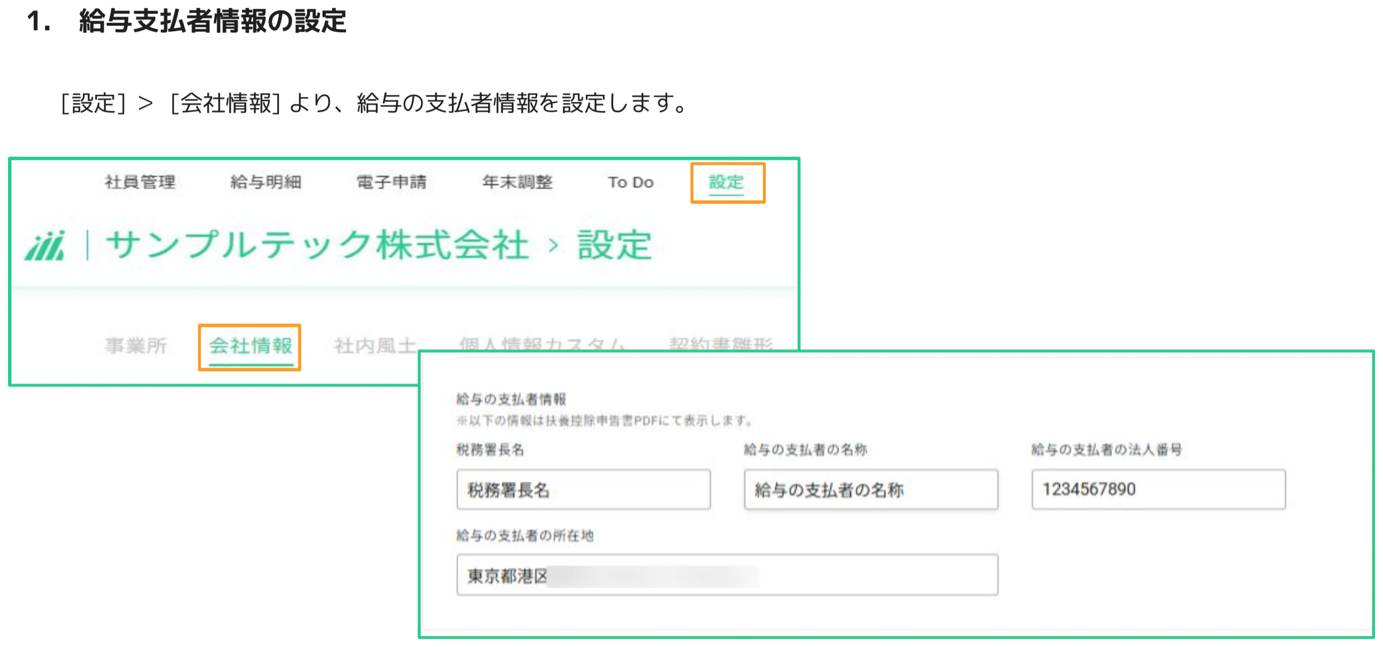
Task: Switch to the 個人情報カスタム tab
Action: coord(542,344)
